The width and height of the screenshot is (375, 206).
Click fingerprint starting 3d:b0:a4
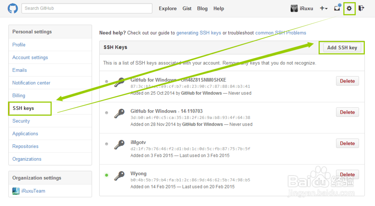(190, 117)
